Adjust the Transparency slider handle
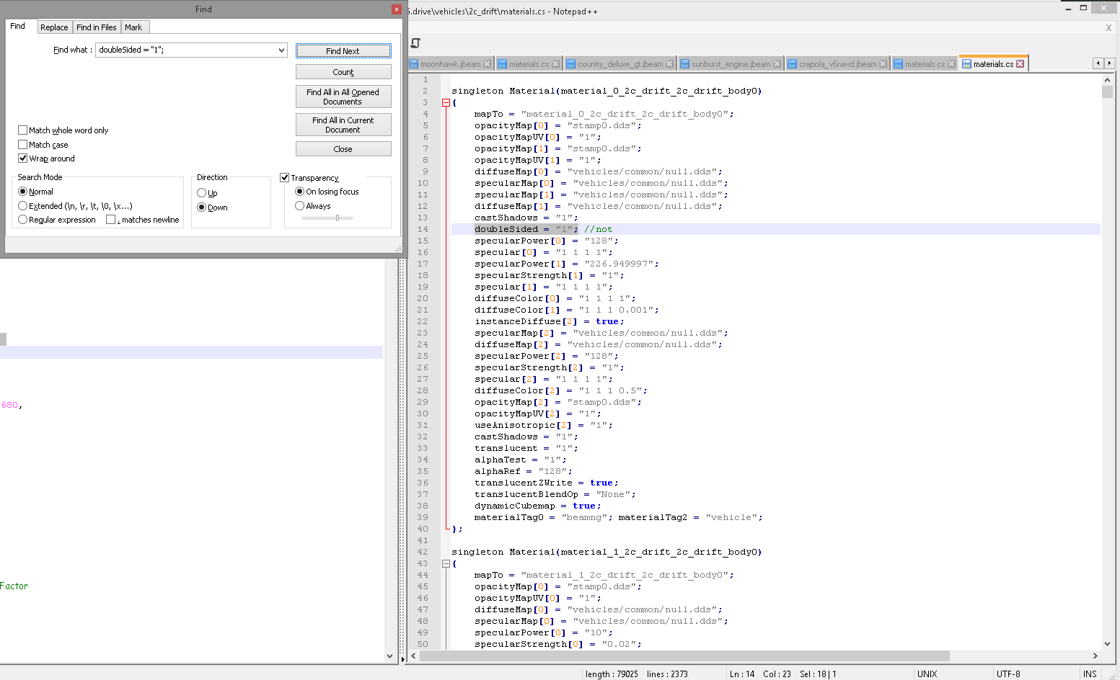This screenshot has height=680, width=1120. (x=337, y=218)
